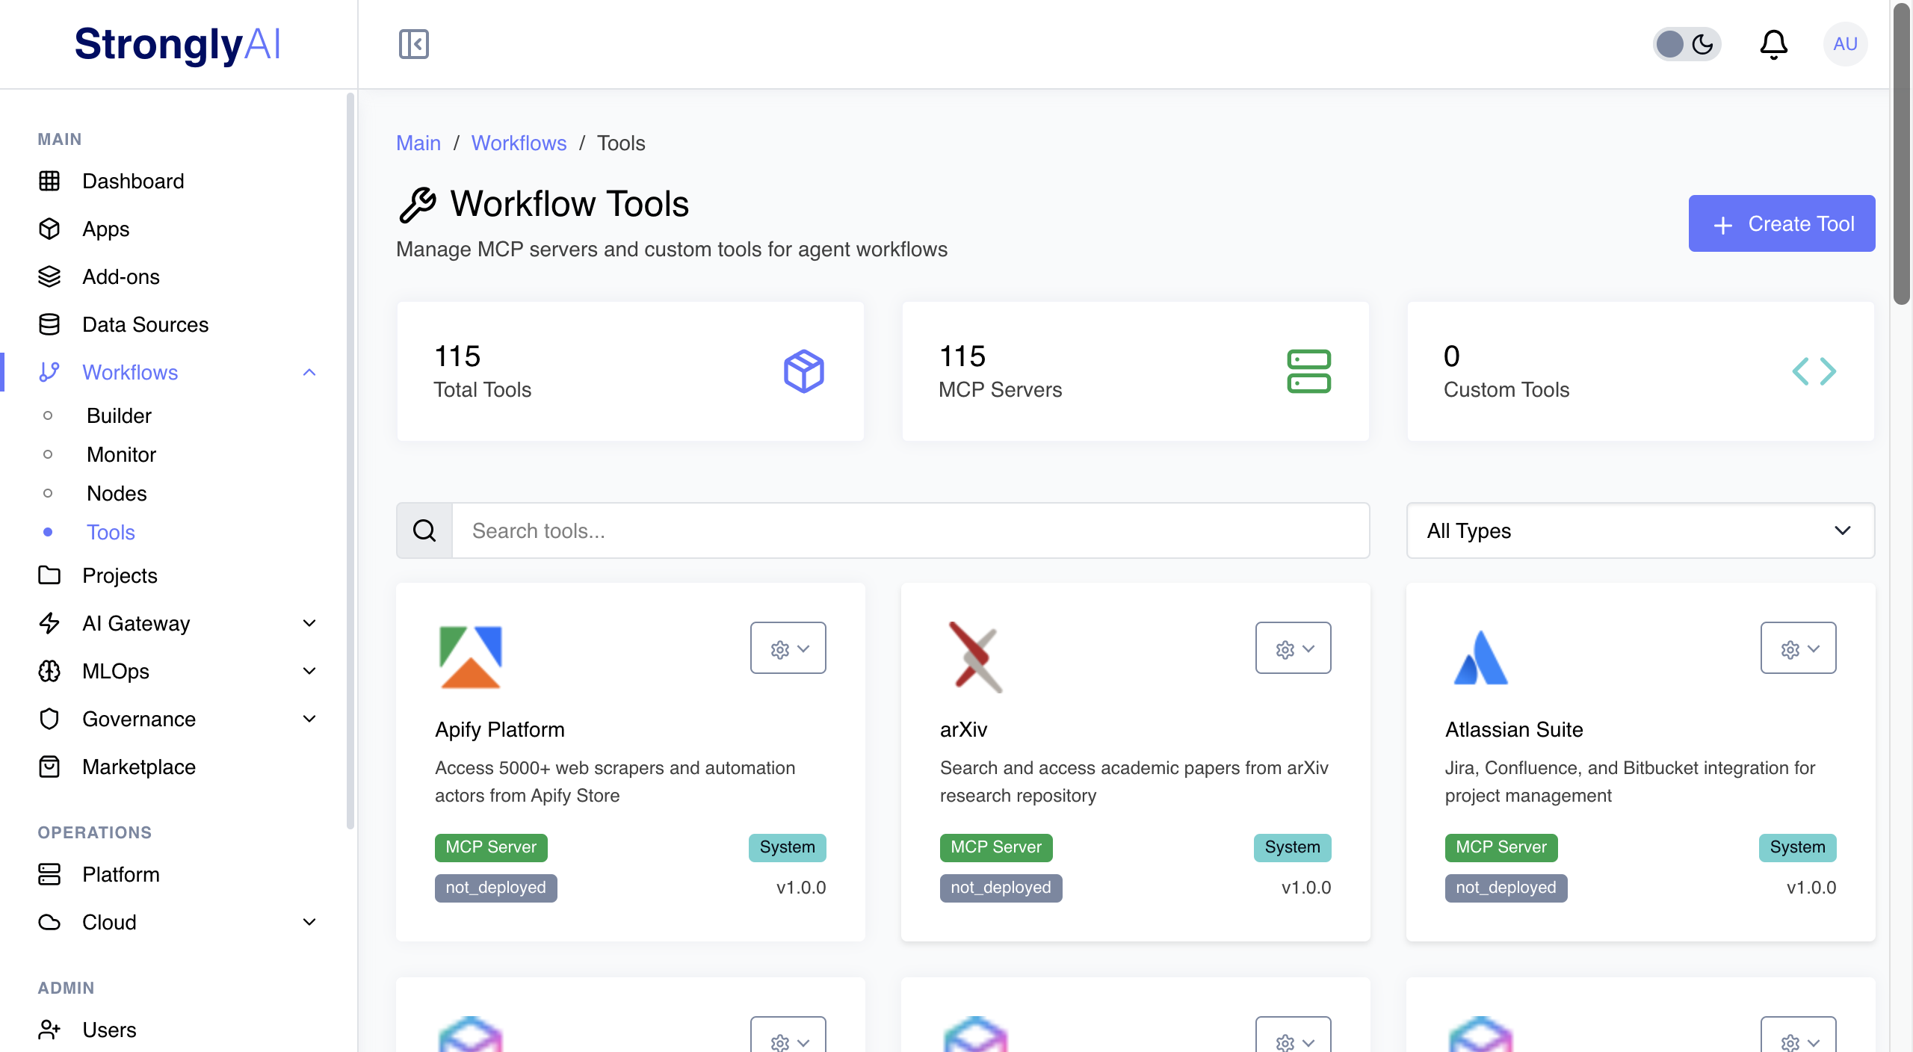Click the Workflows icon in the sidebar
This screenshot has width=1913, height=1052.
pyautogui.click(x=49, y=372)
